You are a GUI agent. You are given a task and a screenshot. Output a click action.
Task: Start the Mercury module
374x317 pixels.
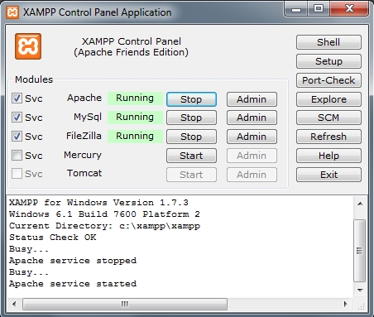191,156
